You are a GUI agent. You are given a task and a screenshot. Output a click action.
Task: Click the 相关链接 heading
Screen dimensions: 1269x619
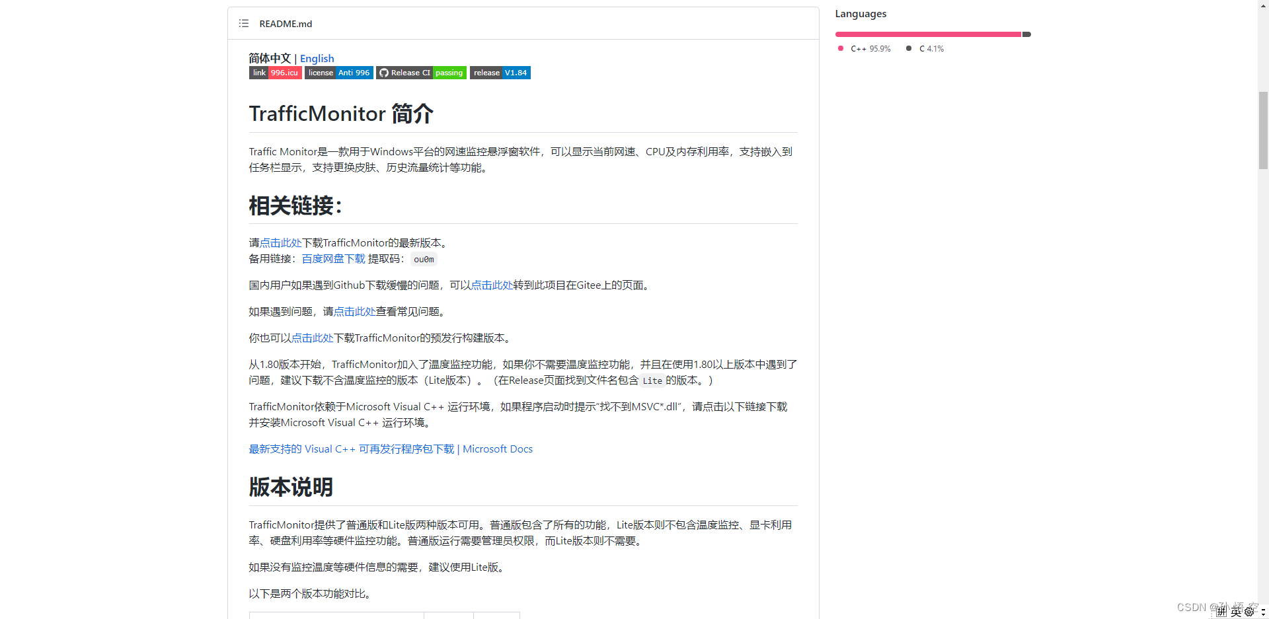coord(295,205)
